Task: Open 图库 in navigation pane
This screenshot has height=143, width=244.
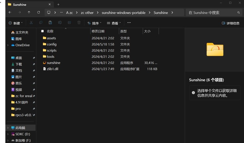Action: pyautogui.click(x=17, y=39)
